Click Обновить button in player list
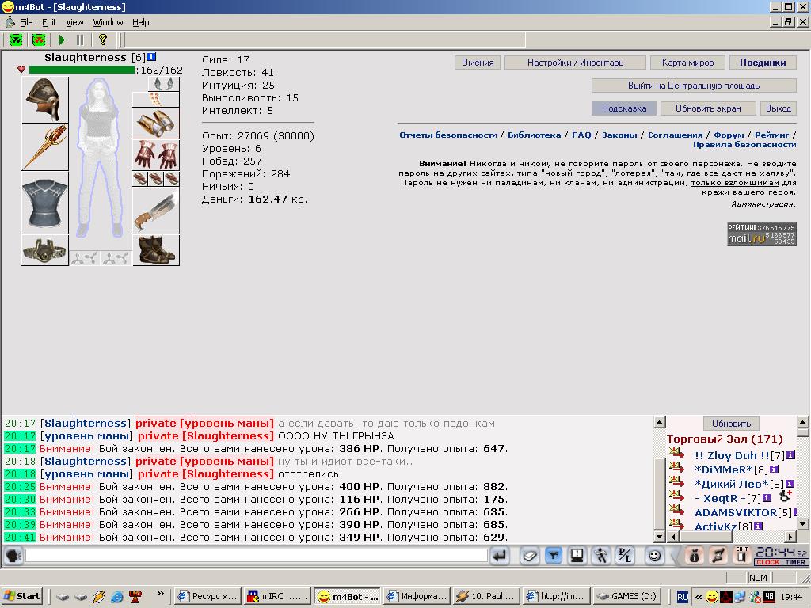The image size is (811, 608). coord(731,424)
